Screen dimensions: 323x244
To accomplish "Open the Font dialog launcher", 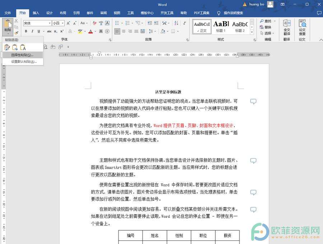I will click(x=110, y=40).
